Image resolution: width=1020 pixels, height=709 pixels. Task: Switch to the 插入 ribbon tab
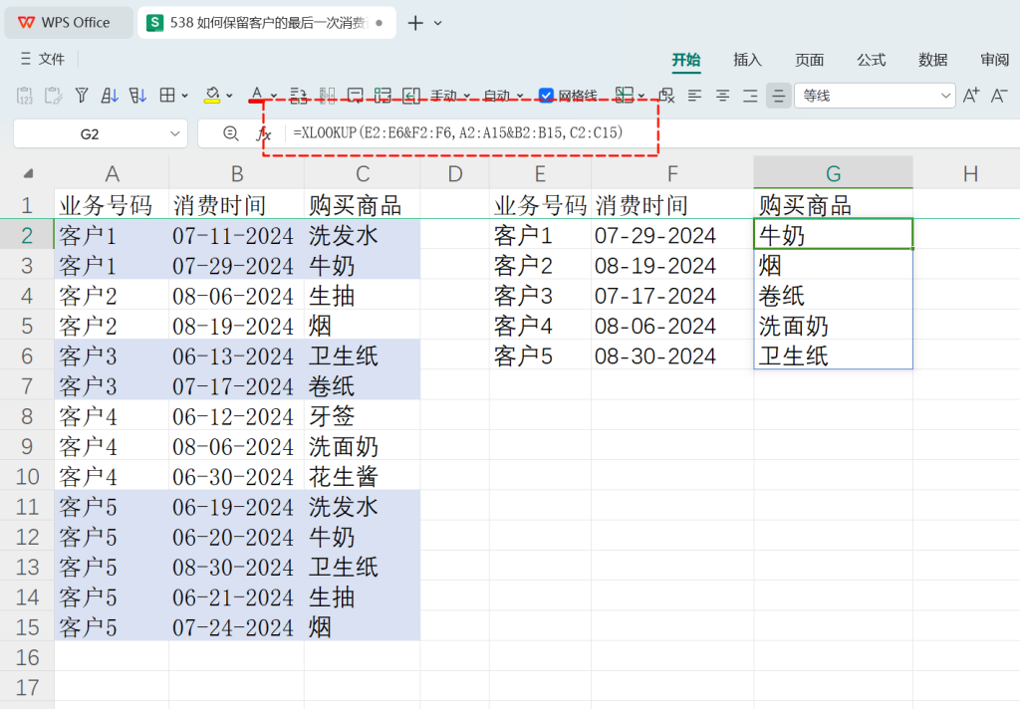747,60
